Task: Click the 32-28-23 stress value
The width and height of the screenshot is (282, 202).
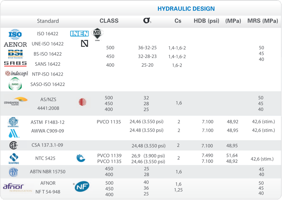Action: tap(147, 56)
